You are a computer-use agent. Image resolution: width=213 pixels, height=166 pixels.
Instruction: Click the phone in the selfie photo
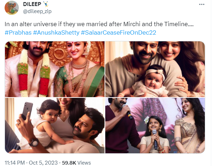point(27,112)
